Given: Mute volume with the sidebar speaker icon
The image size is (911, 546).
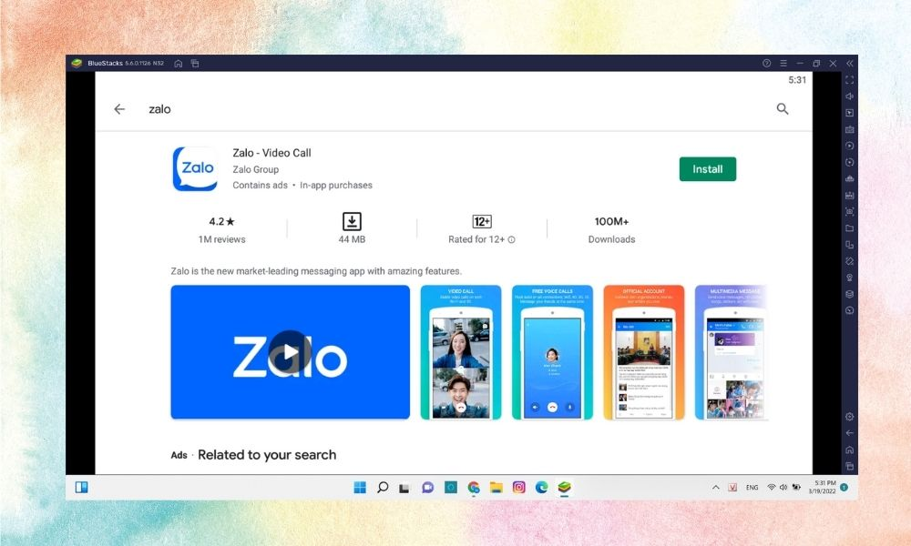Looking at the screenshot, I should pos(849,96).
